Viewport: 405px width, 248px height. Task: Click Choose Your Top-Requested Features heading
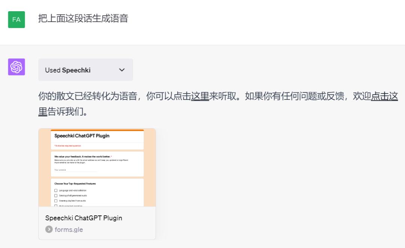[75, 184]
